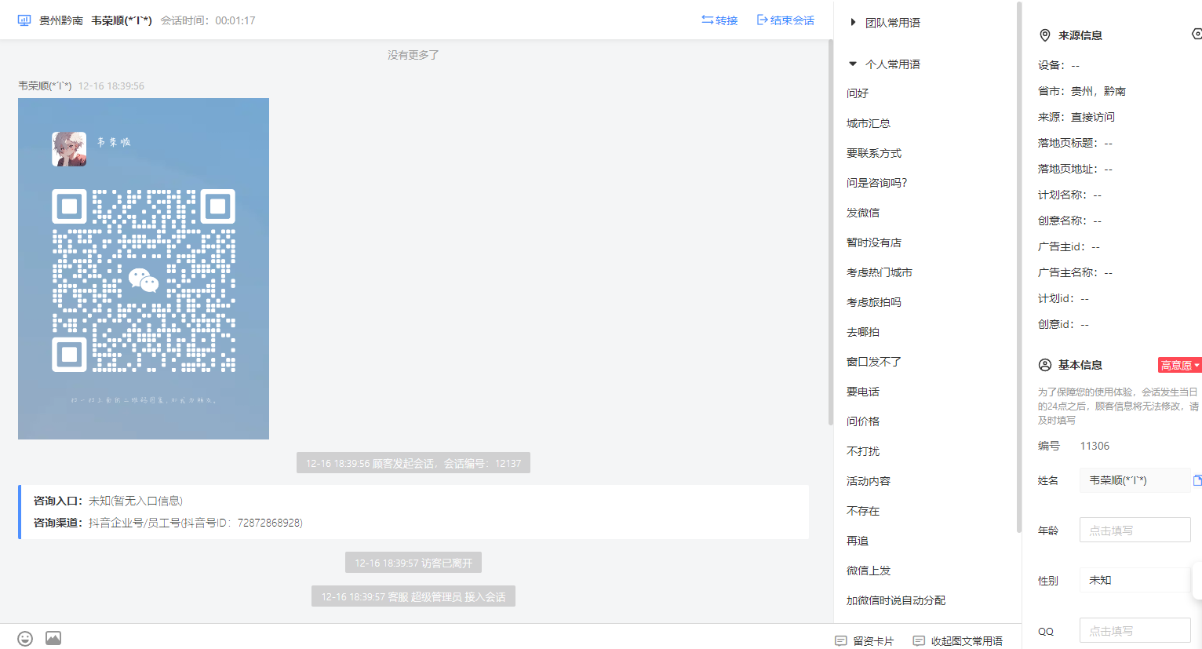Click the 来源信息 location pin icon

[x=1045, y=35]
